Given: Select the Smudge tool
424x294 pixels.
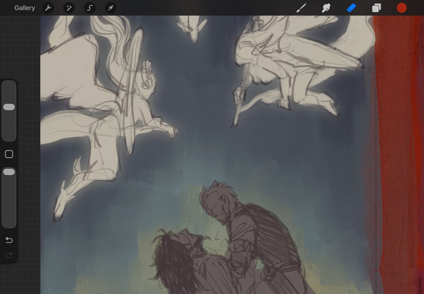Looking at the screenshot, I should (326, 8).
